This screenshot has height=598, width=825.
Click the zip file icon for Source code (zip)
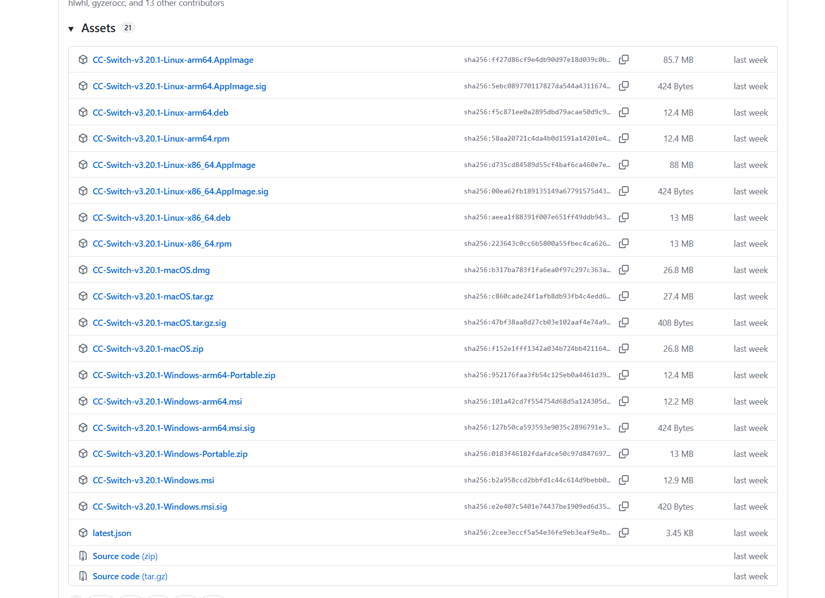tap(83, 556)
